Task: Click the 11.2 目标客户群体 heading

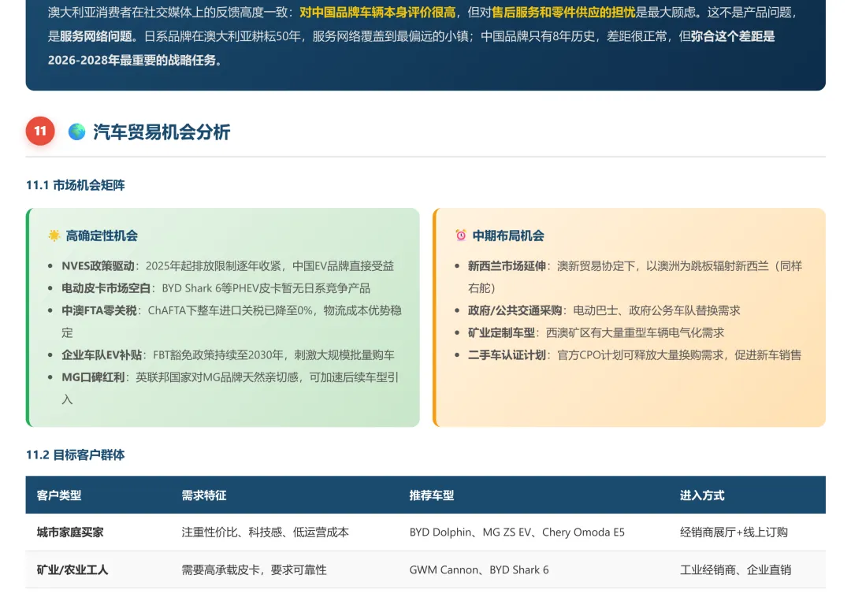Action: [76, 454]
